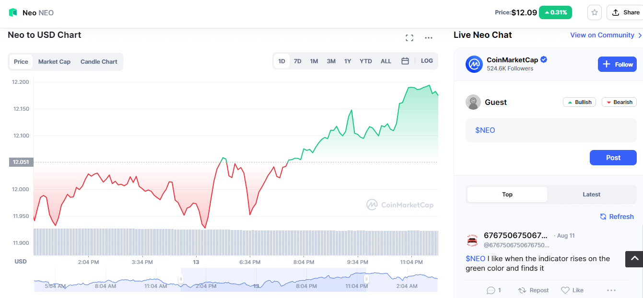Open the chart fullscreen view icon
643x298 pixels.
[x=409, y=38]
